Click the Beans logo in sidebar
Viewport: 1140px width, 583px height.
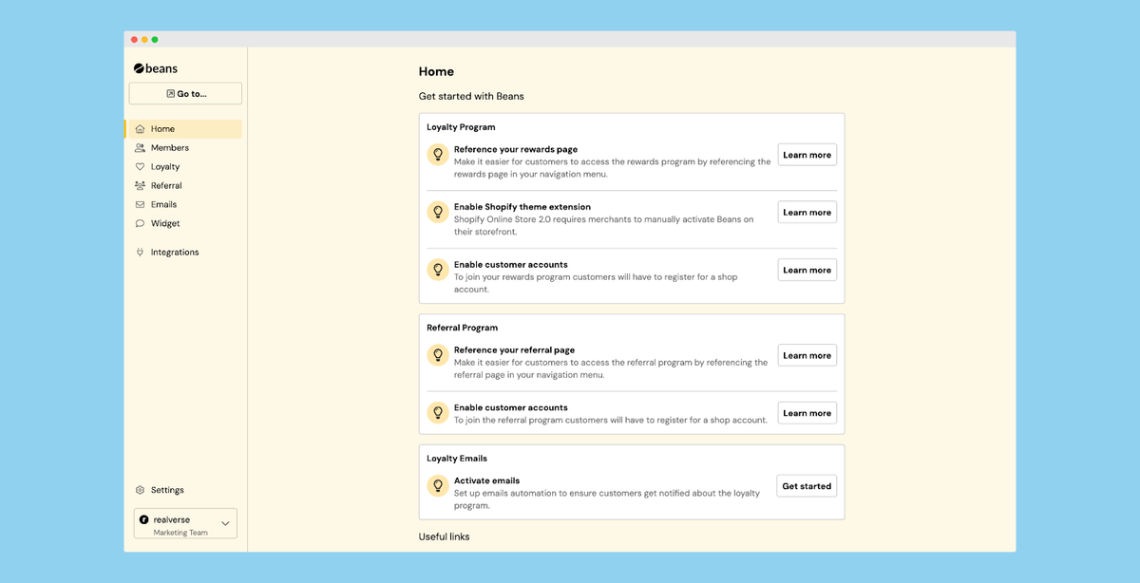pyautogui.click(x=155, y=68)
